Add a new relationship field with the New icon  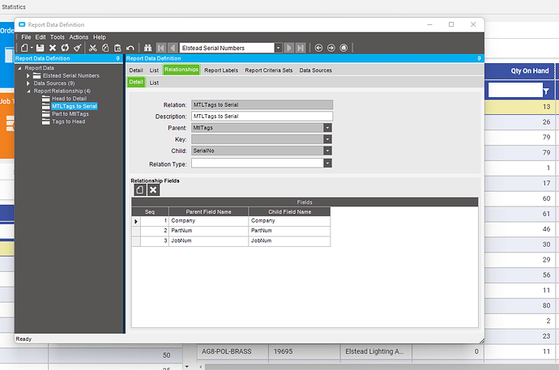pos(140,189)
